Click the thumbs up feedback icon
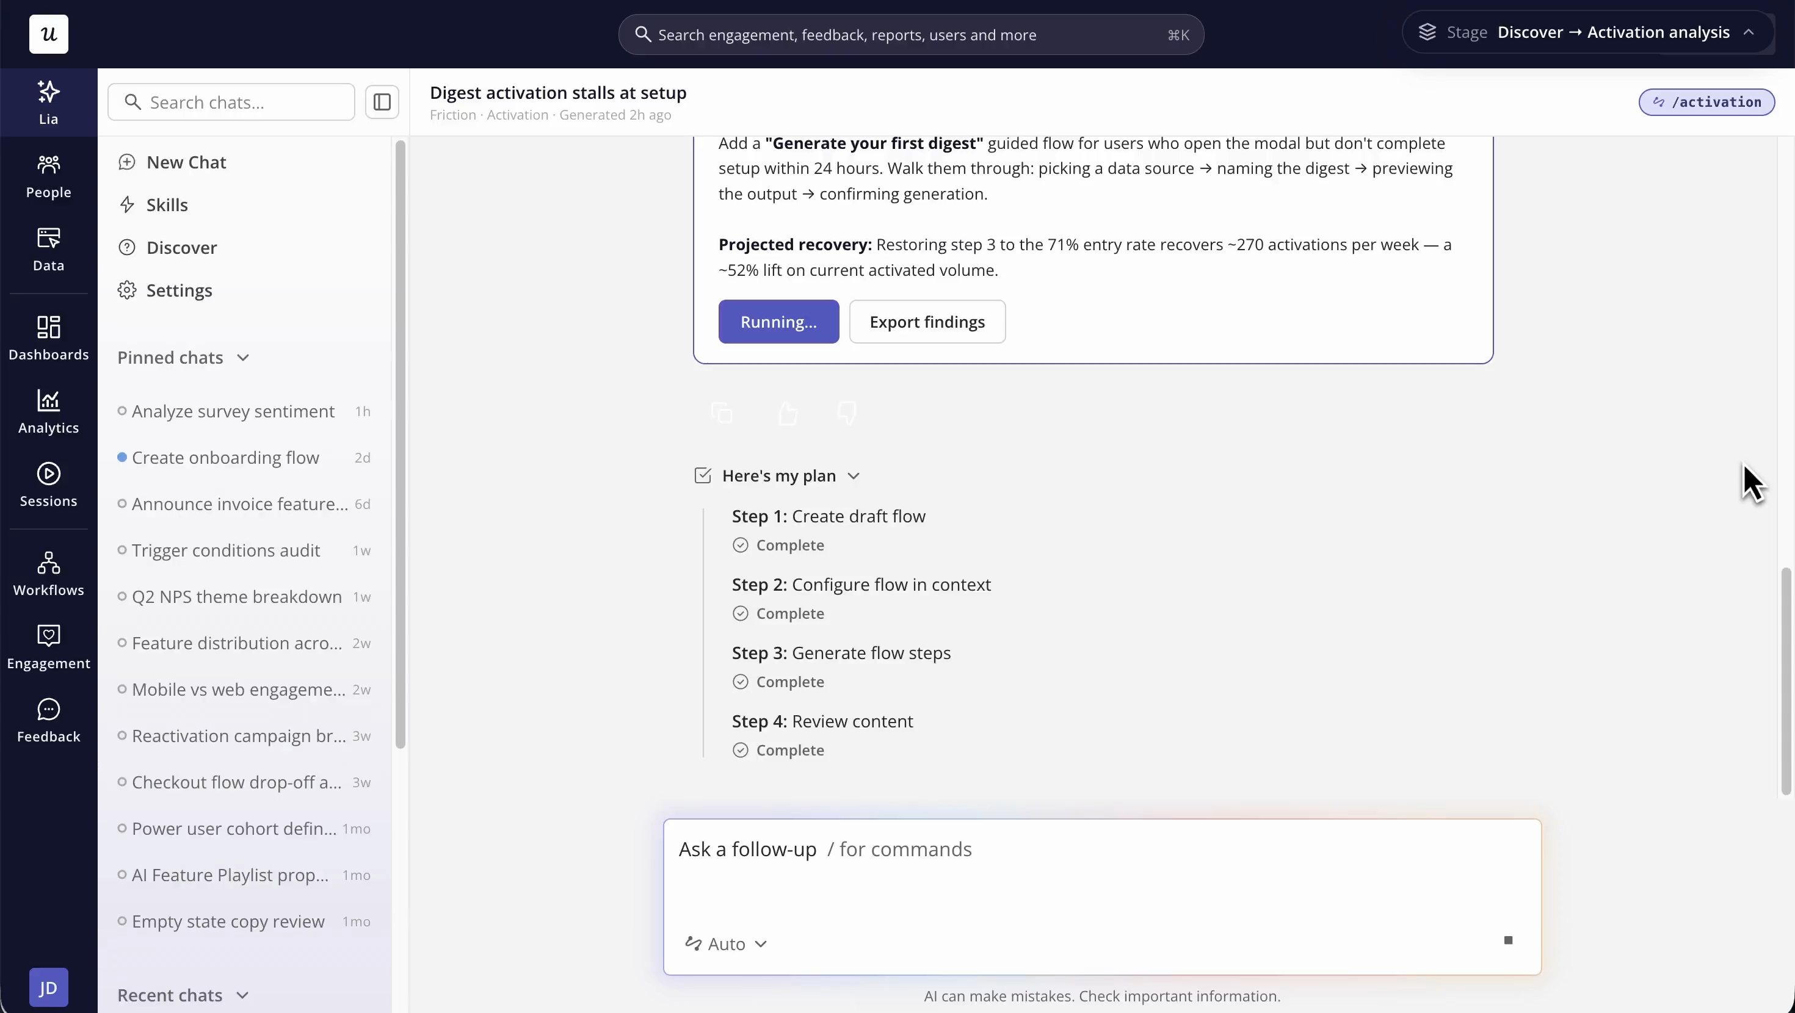This screenshot has width=1795, height=1013. pos(788,413)
